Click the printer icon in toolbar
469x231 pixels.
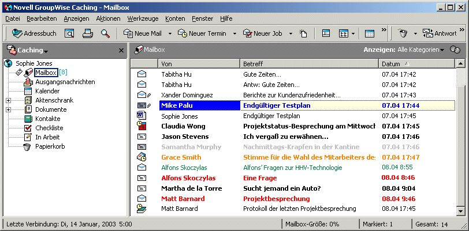pyautogui.click(x=88, y=33)
